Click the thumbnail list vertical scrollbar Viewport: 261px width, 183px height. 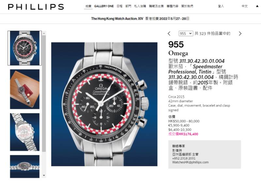click(x=44, y=93)
